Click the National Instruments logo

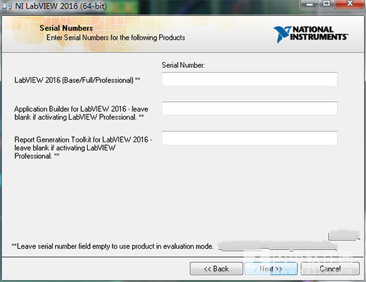click(x=311, y=34)
